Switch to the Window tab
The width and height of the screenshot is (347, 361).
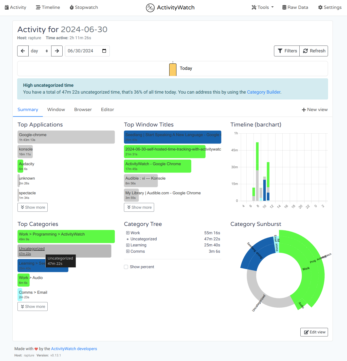(56, 110)
